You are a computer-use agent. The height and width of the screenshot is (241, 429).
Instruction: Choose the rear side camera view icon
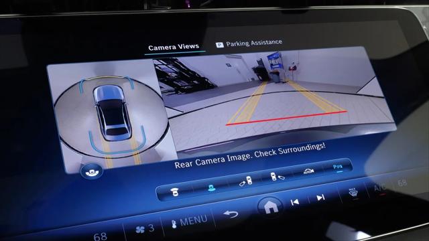[246, 181]
